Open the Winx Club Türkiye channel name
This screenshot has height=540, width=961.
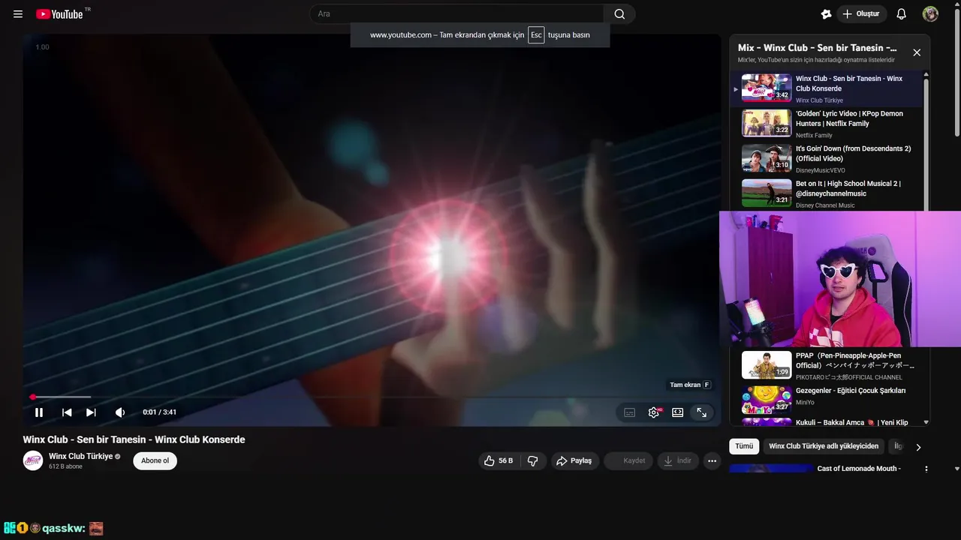pos(80,456)
